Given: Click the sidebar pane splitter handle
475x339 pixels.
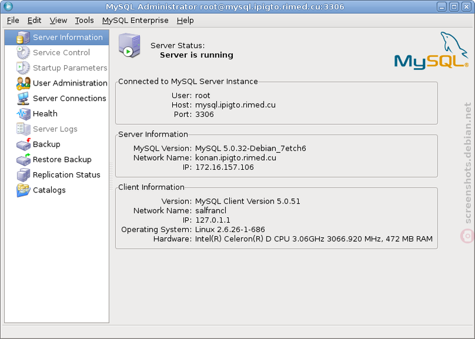Looking at the screenshot, I should tap(111, 176).
